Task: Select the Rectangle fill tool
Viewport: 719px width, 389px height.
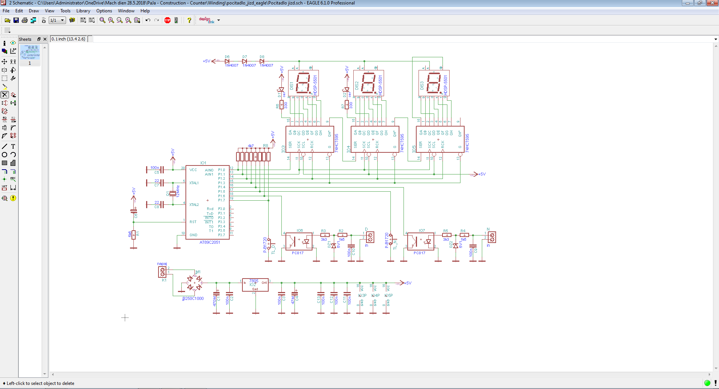Action: [4, 163]
